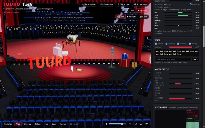Viewport: 205px width, 128px height.
Task: Select the Fly-Leno pilot option
Action: (142, 10)
